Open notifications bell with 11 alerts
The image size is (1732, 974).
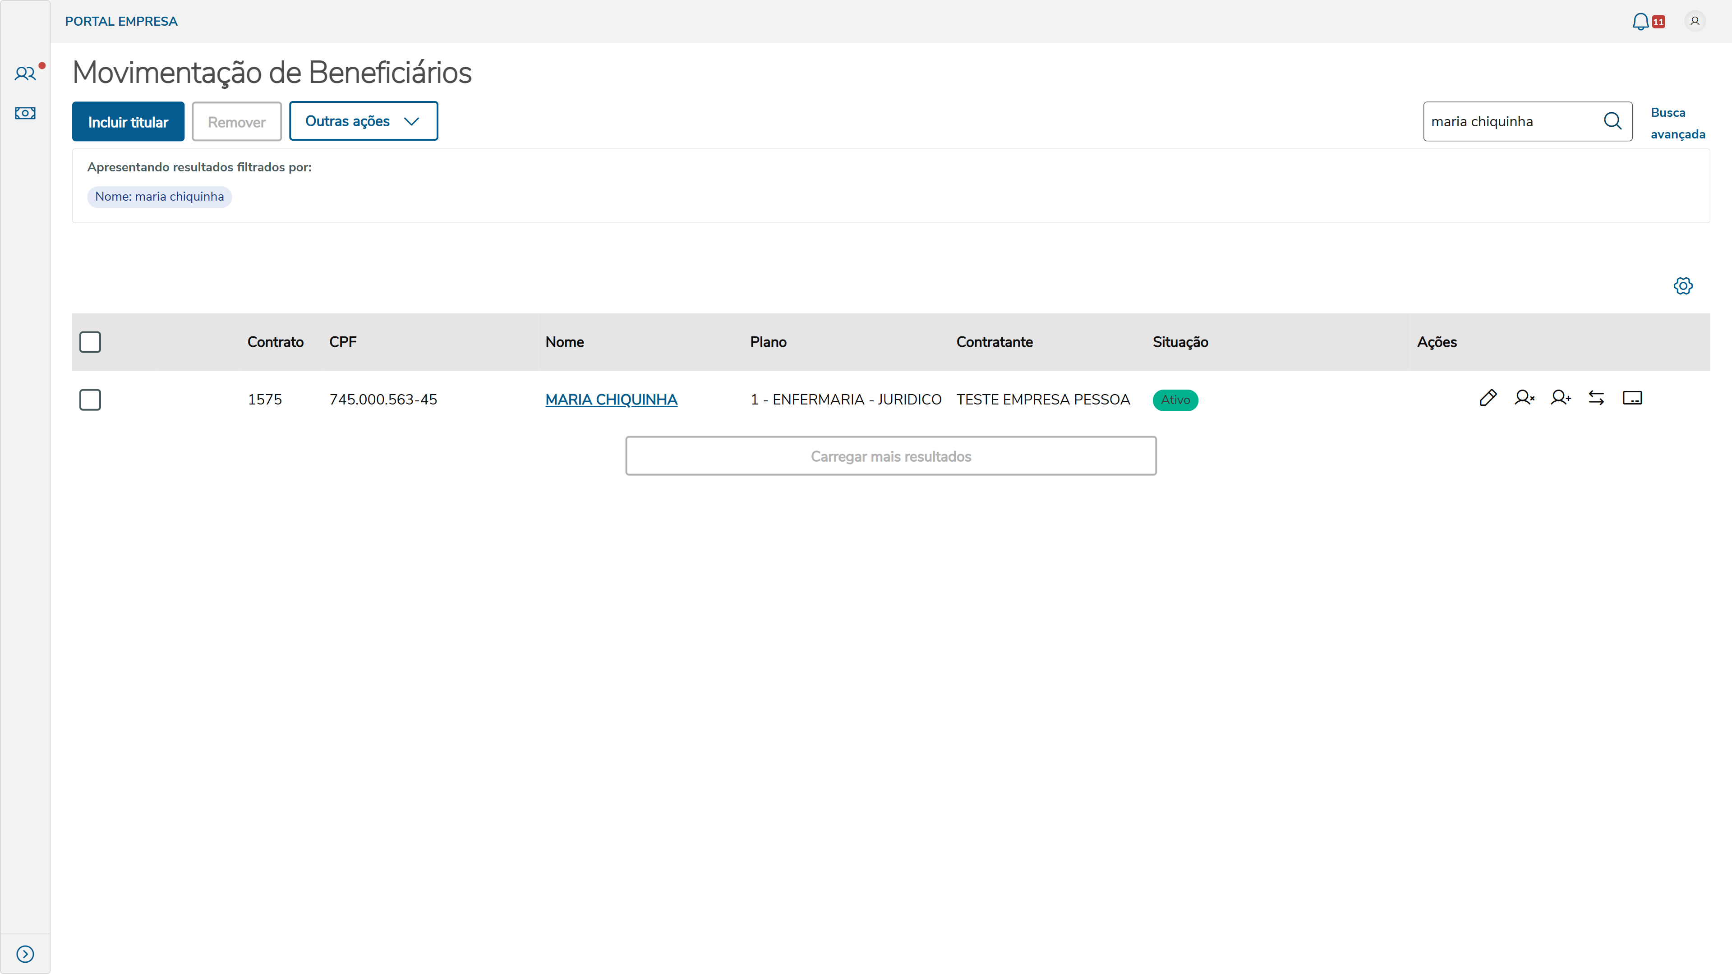tap(1641, 22)
